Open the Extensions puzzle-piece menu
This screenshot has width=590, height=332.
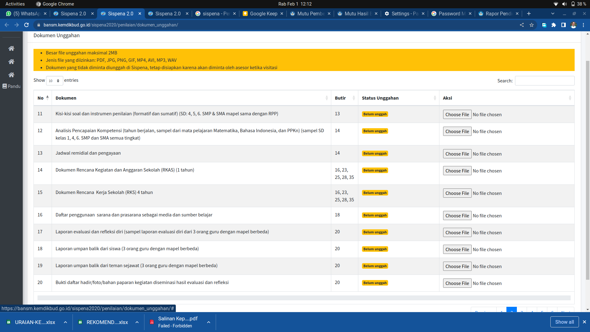pos(554,25)
